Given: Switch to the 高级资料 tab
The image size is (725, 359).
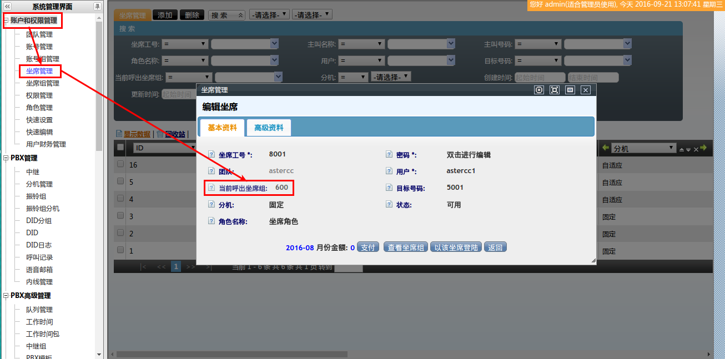Looking at the screenshot, I should tap(269, 128).
